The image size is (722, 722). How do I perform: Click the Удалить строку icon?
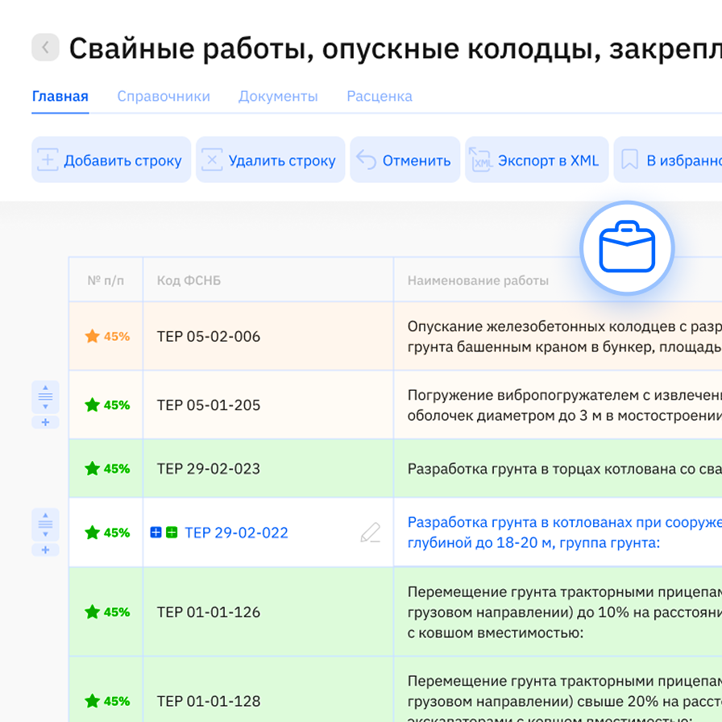(212, 160)
